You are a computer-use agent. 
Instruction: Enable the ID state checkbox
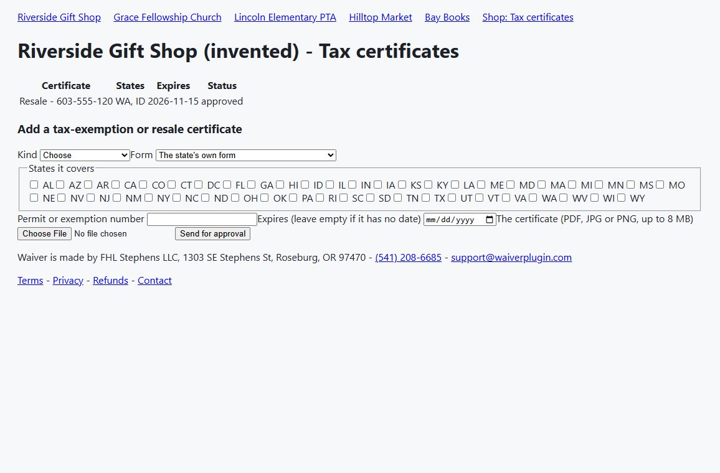pos(305,184)
